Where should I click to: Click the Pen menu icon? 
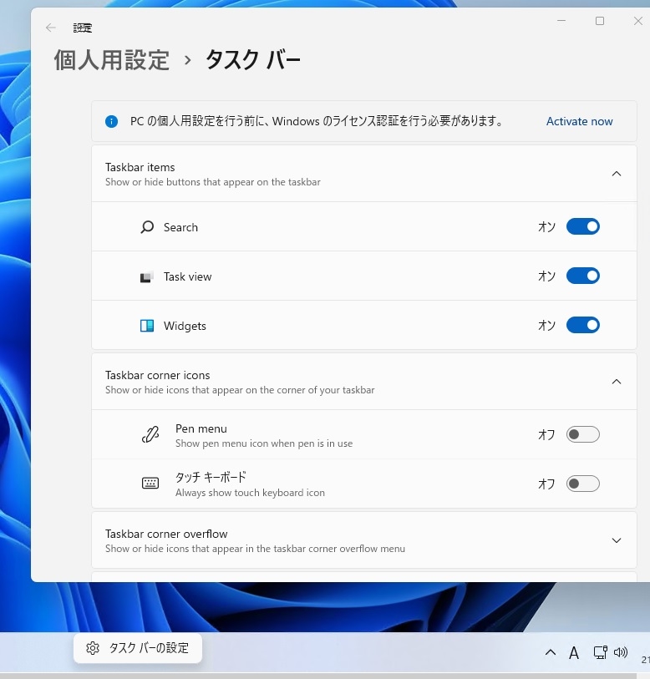tap(150, 434)
